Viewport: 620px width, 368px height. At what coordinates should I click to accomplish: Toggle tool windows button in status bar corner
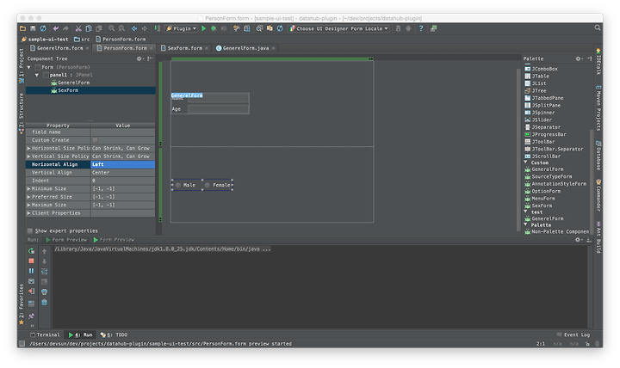pyautogui.click(x=22, y=344)
